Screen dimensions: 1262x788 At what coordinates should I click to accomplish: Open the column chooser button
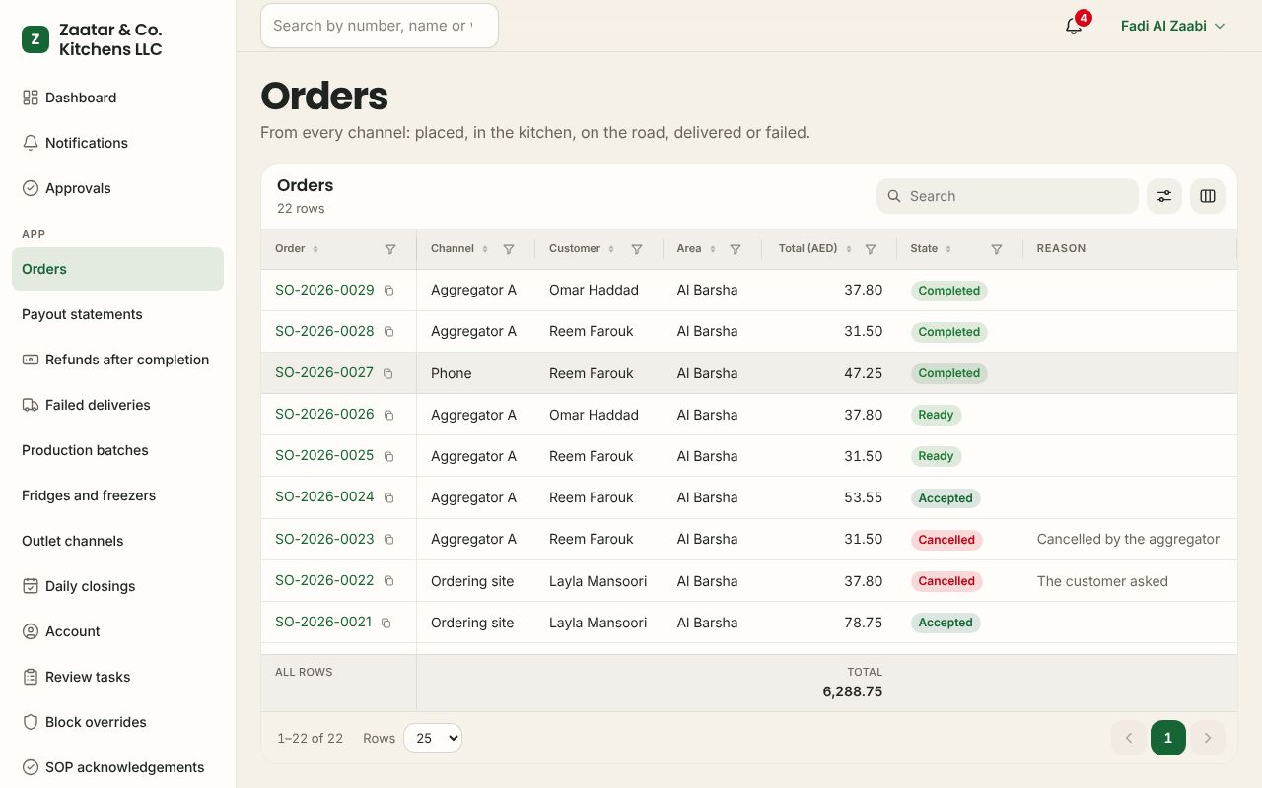pos(1208,196)
